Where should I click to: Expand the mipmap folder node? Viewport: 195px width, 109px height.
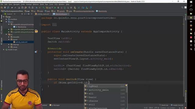click(x=9, y=45)
